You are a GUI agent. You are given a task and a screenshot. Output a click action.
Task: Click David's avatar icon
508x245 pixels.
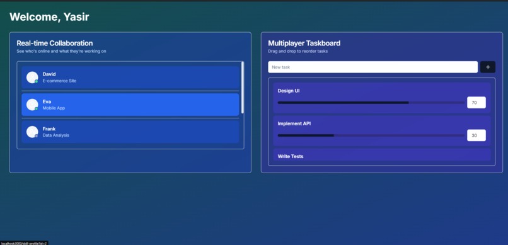click(32, 77)
